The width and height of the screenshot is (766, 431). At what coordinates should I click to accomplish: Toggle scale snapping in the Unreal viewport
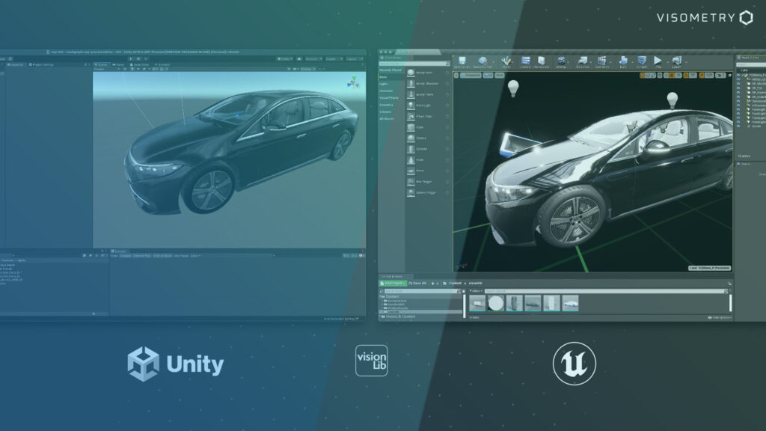coord(702,76)
